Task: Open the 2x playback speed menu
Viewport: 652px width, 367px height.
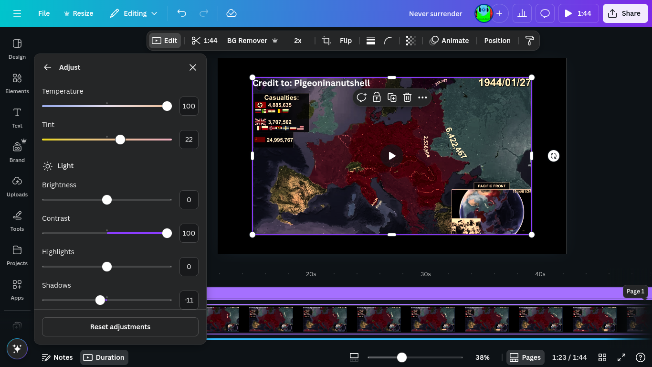Action: point(297,41)
